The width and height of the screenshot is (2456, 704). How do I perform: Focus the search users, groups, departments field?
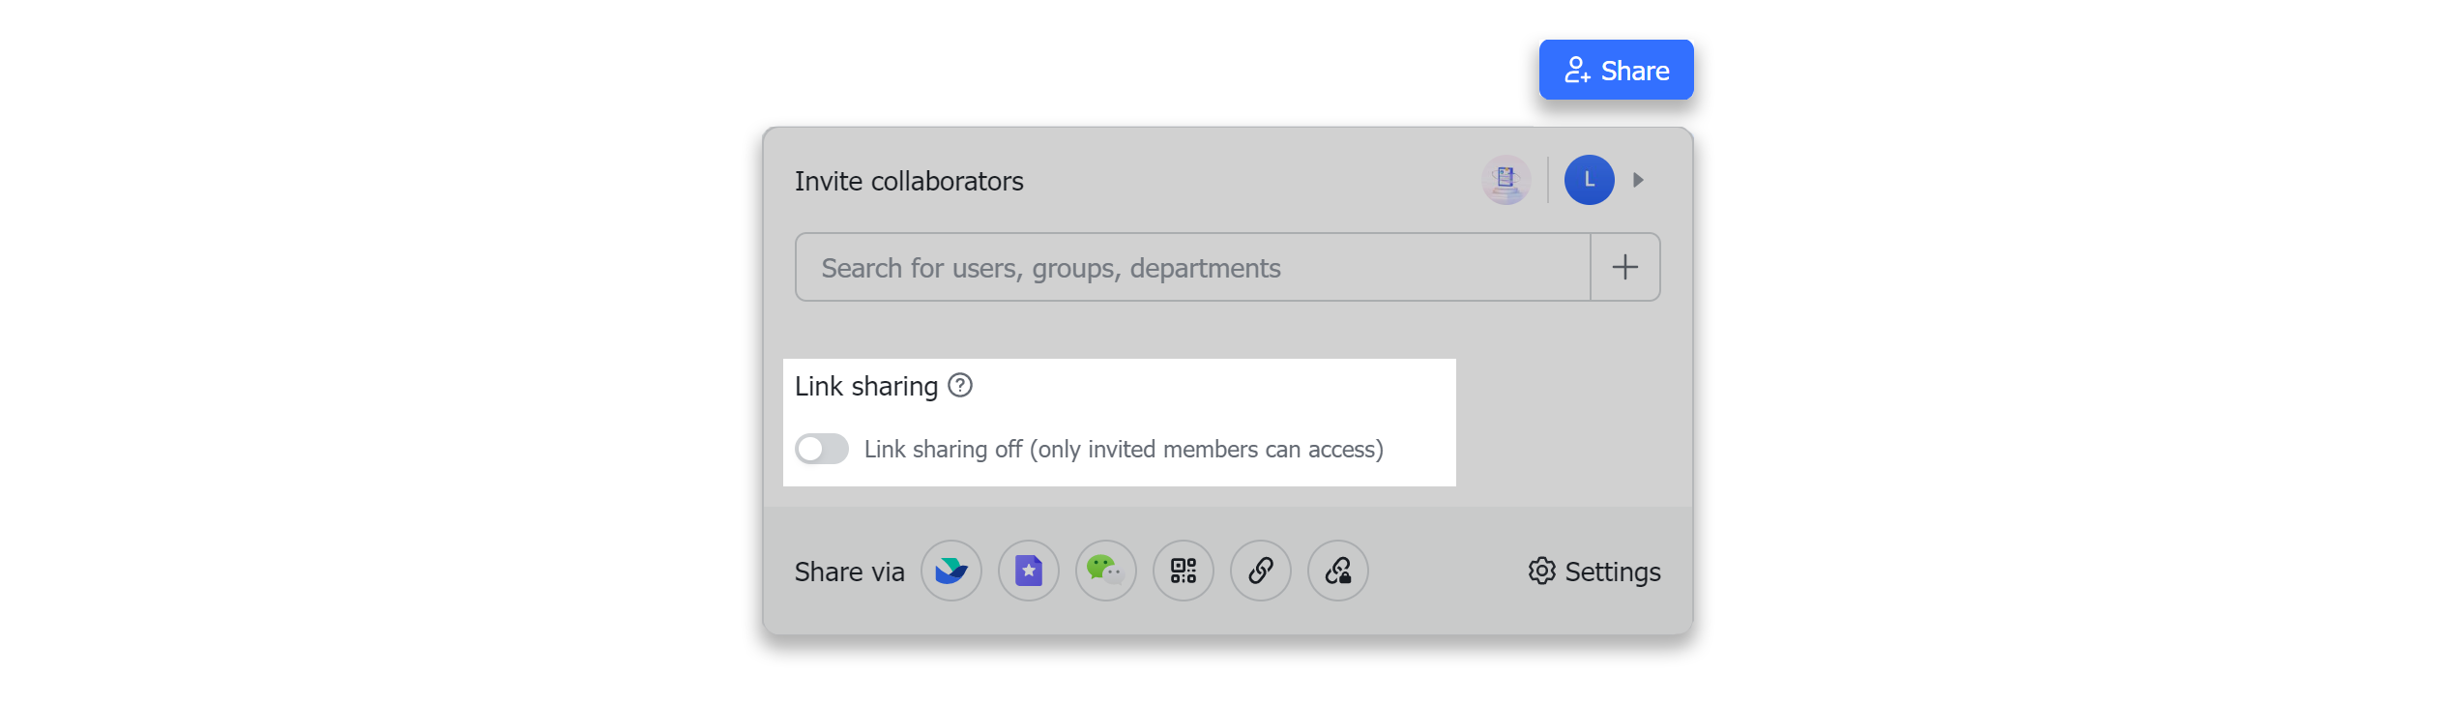click(x=1193, y=267)
